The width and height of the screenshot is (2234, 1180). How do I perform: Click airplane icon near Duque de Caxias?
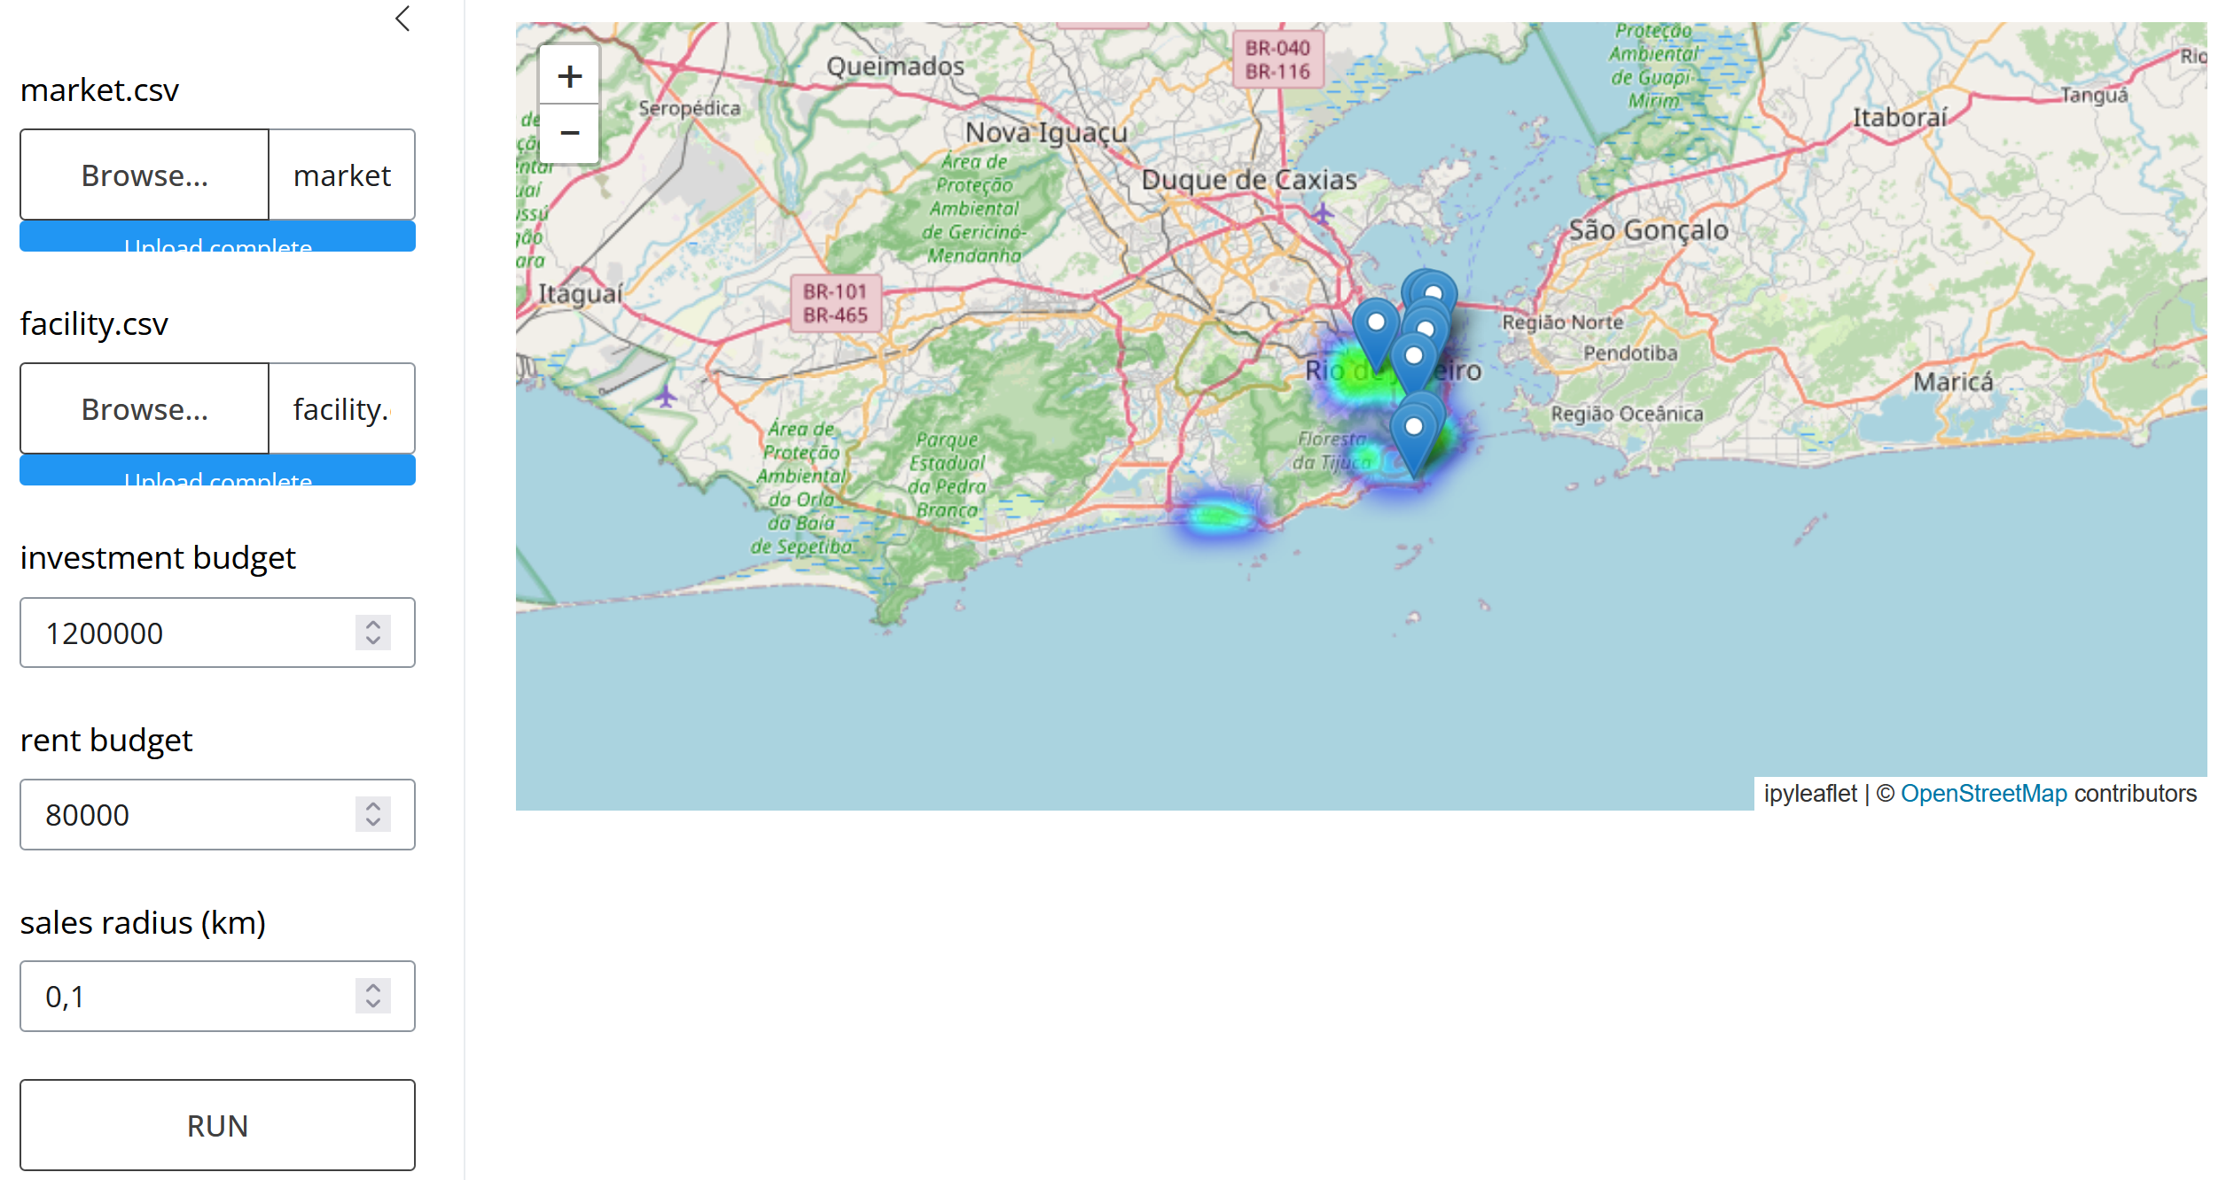(1322, 213)
